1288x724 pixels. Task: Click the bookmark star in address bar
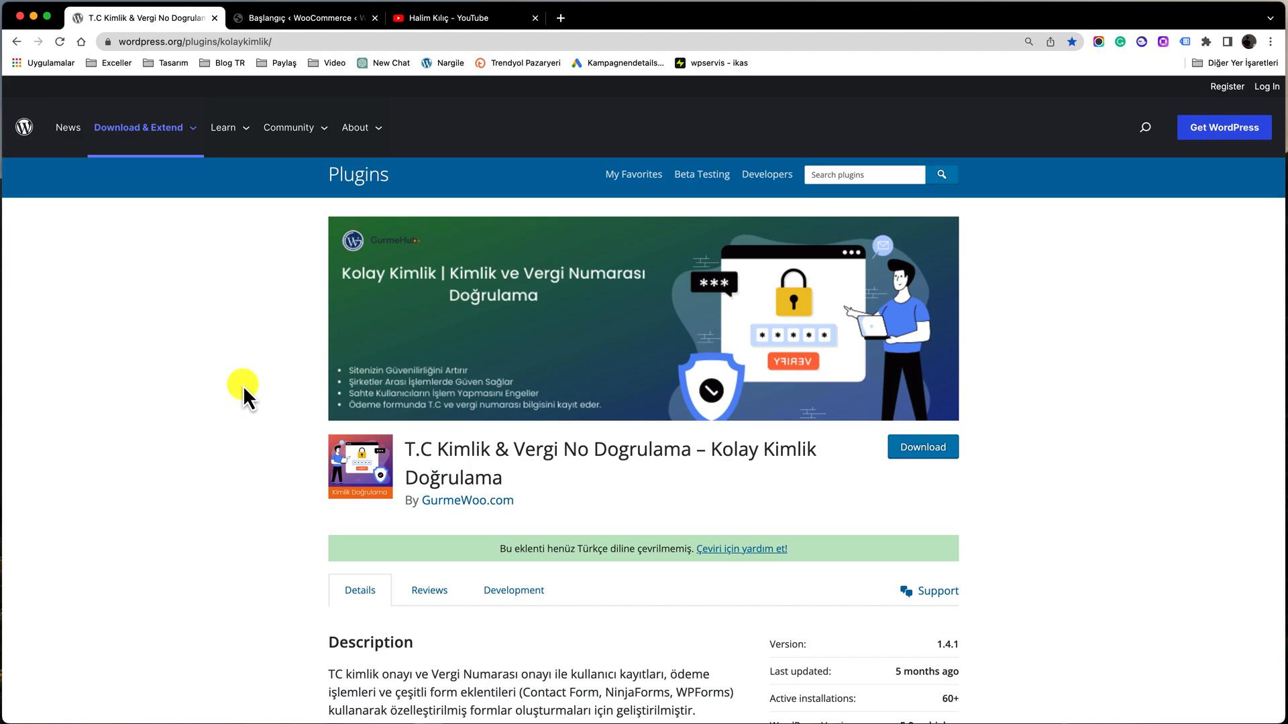point(1072,42)
